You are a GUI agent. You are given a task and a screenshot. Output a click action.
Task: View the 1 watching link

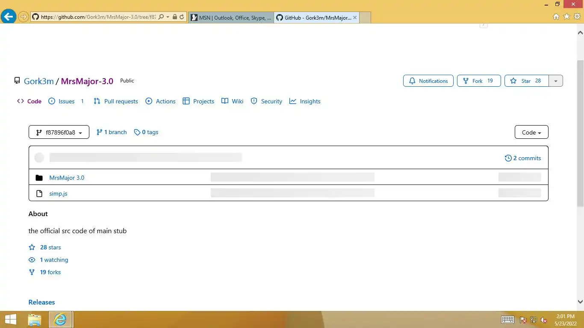click(48, 260)
